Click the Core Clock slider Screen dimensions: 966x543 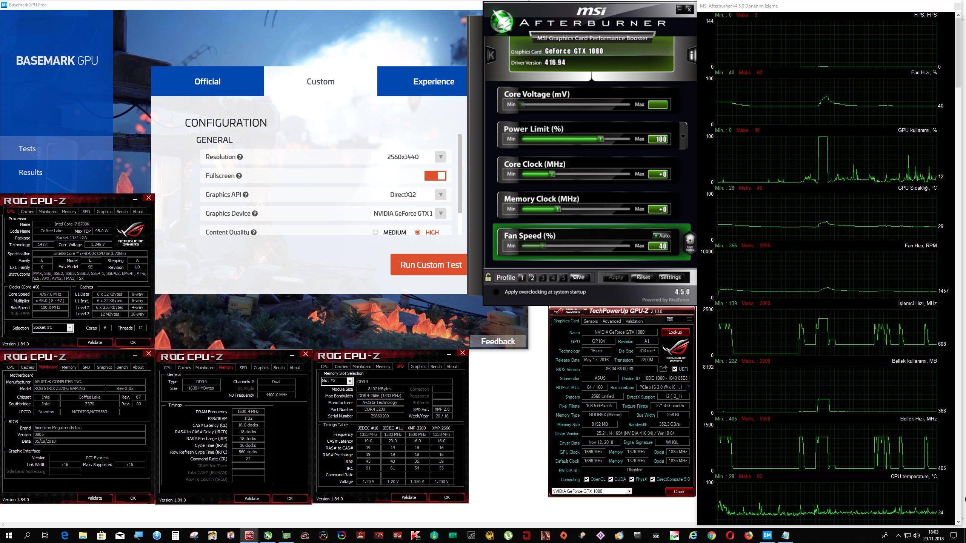(576, 174)
